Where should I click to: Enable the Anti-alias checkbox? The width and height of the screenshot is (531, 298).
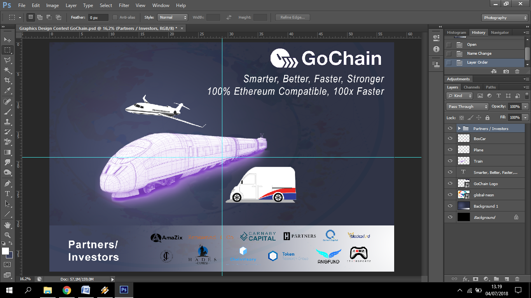(x=115, y=17)
